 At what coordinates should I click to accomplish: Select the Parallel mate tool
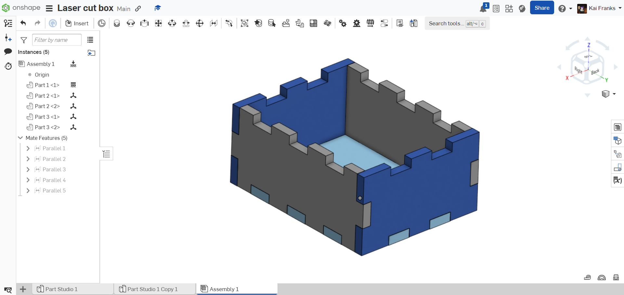pyautogui.click(x=214, y=23)
